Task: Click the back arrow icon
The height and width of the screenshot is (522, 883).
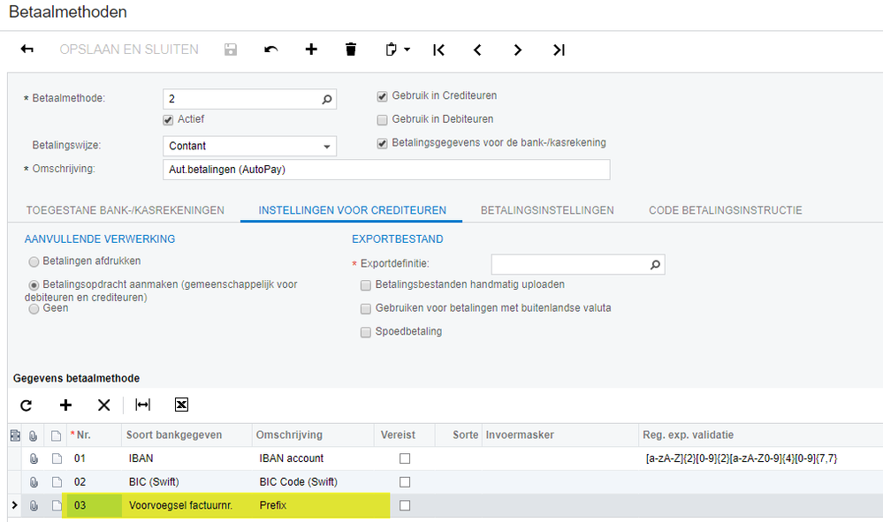Action: point(27,49)
